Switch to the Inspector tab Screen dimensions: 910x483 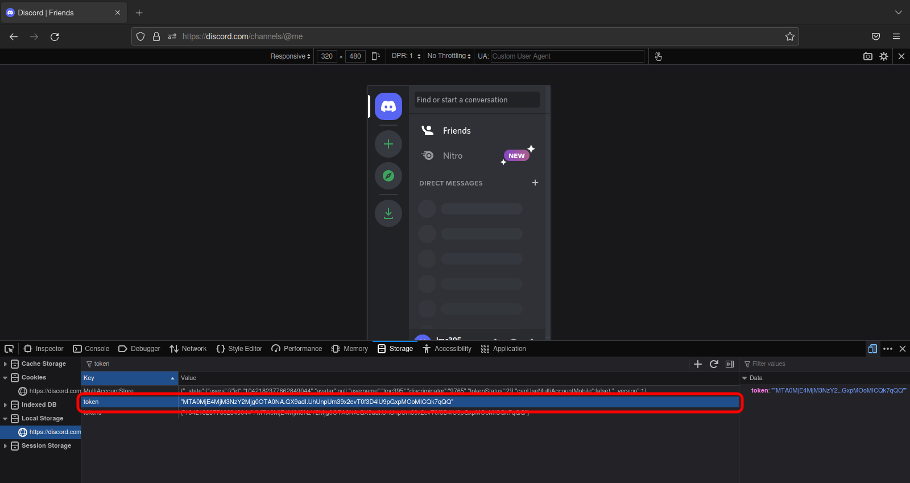44,349
